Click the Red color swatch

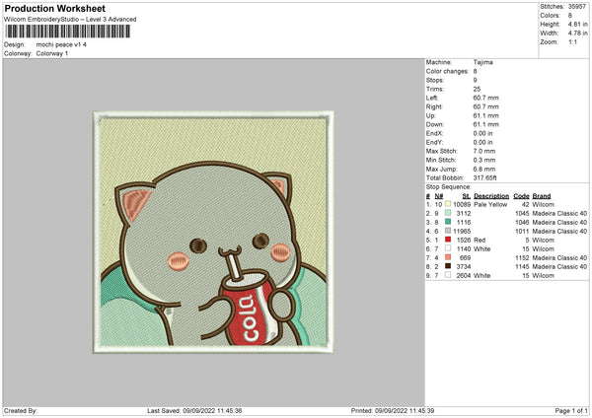click(x=448, y=240)
